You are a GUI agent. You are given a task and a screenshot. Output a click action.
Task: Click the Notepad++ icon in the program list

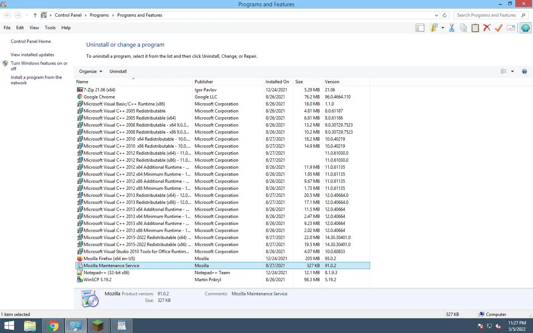(x=80, y=273)
